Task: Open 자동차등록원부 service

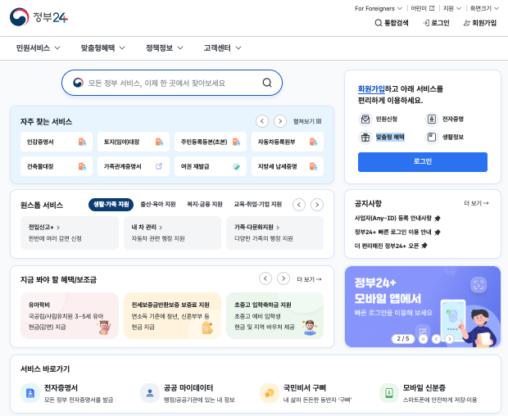Action: (288, 142)
